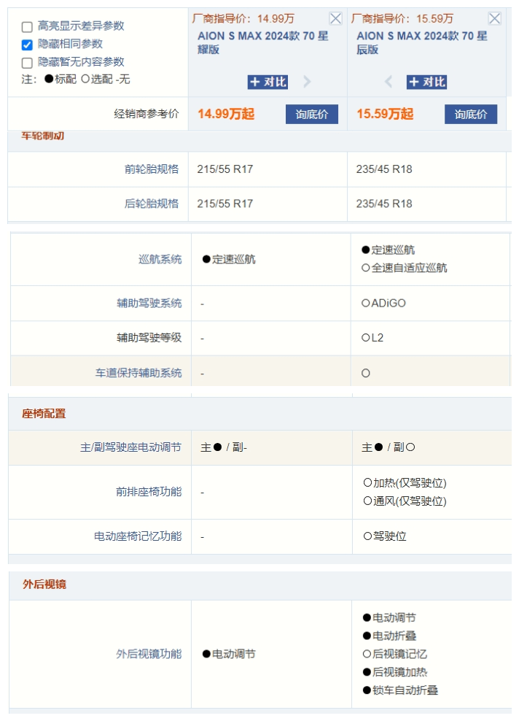Click 询底价 next to 14.99万起
This screenshot has width=519, height=721.
tap(312, 114)
